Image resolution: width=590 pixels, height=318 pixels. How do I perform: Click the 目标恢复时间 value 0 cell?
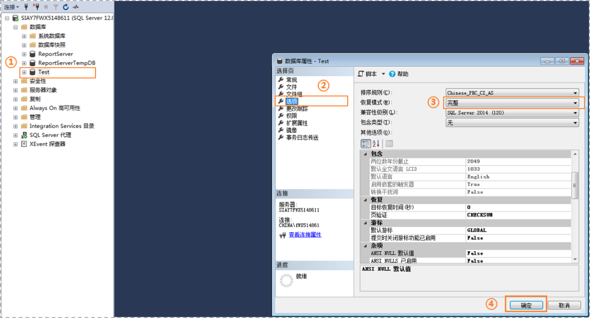519,207
